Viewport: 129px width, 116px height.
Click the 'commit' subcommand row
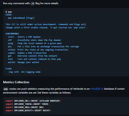[27, 53]
